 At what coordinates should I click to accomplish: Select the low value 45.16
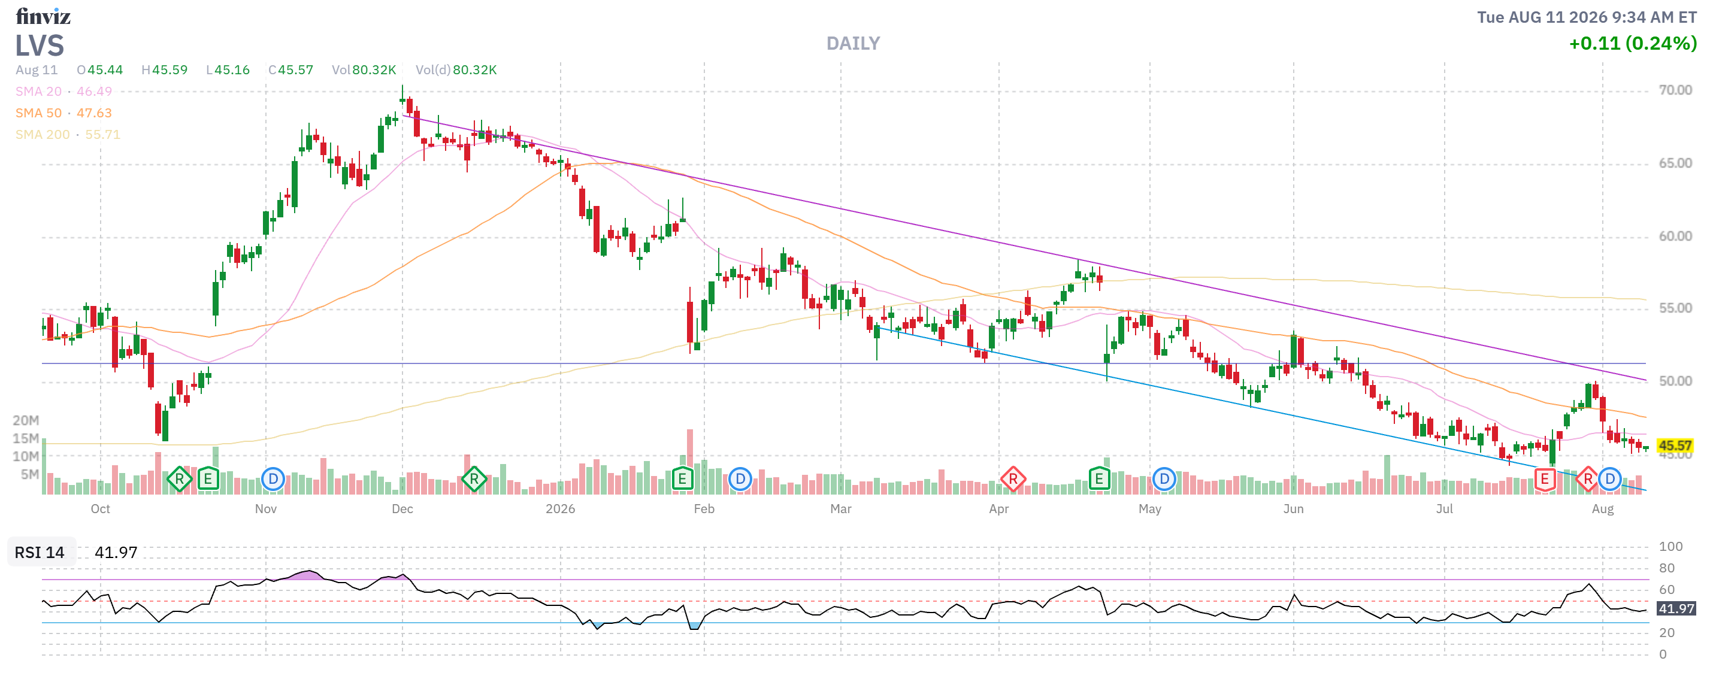click(232, 70)
